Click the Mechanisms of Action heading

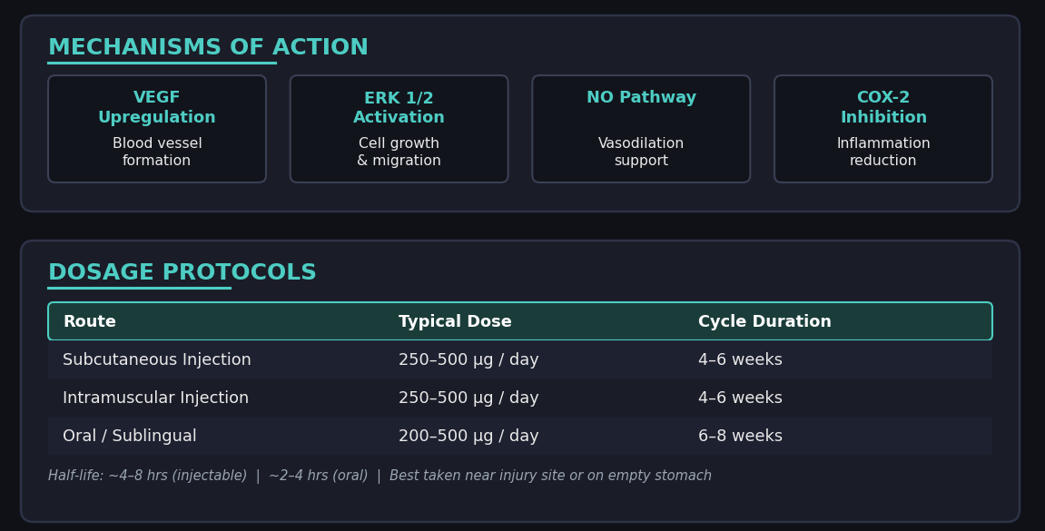coord(208,48)
